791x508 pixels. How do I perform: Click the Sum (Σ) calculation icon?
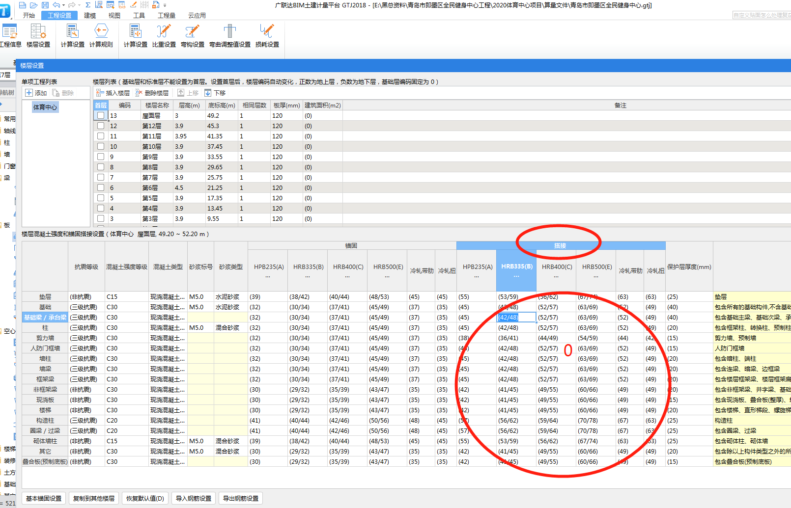tap(88, 5)
